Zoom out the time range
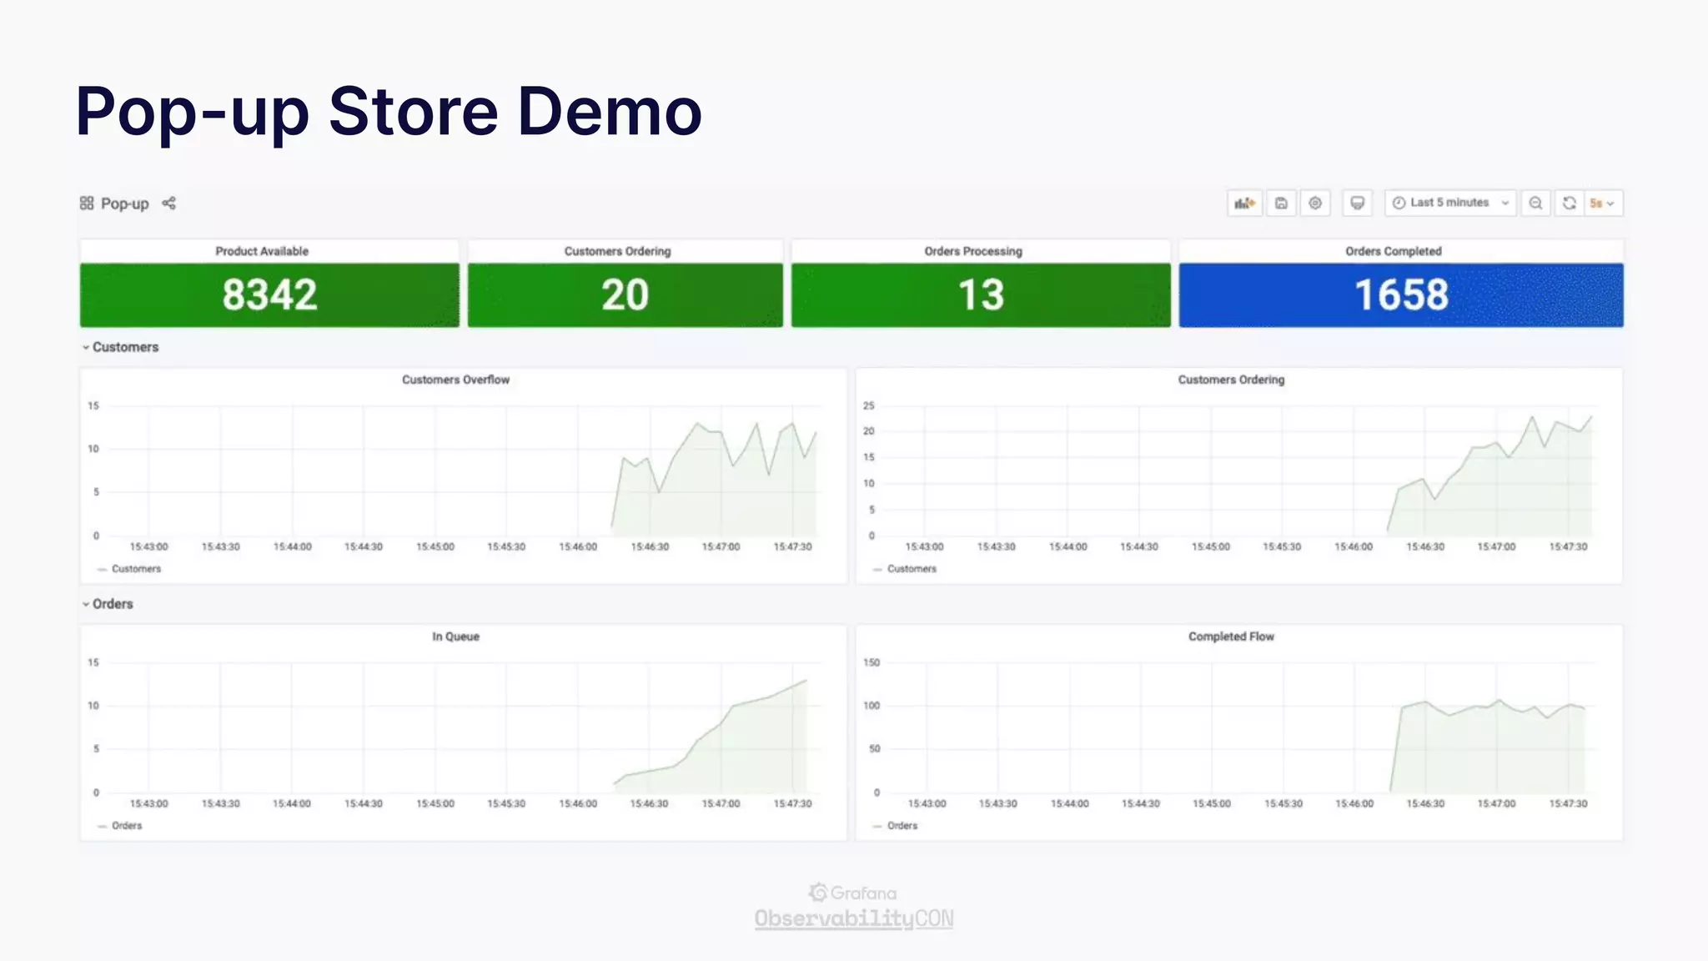This screenshot has width=1708, height=961. (1535, 203)
